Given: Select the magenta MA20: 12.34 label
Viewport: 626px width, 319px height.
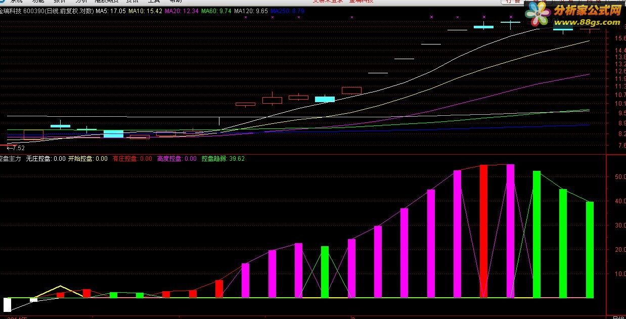Looking at the screenshot, I should tap(182, 11).
